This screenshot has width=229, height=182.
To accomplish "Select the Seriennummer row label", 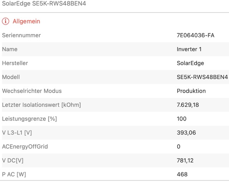I will pos(21,35).
